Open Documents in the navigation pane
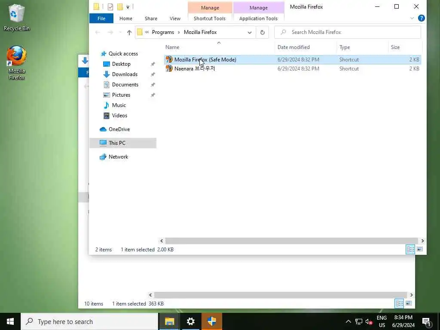The width and height of the screenshot is (440, 330). tap(125, 85)
